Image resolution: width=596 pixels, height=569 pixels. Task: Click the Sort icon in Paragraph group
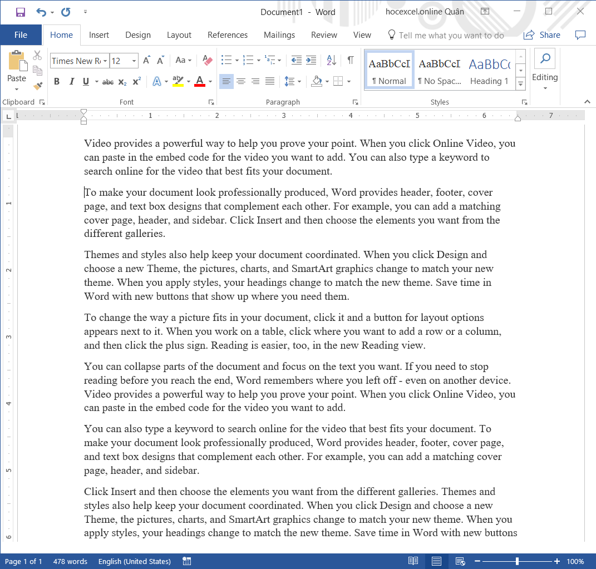(331, 60)
